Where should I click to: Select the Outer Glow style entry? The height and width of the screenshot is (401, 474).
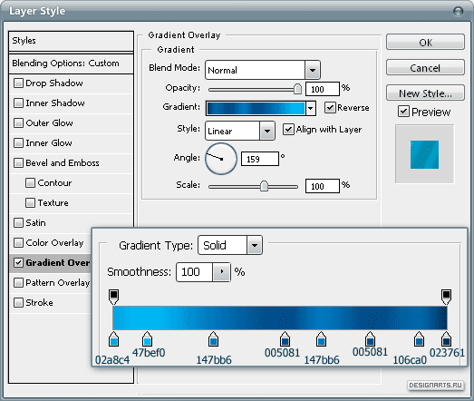[71, 123]
